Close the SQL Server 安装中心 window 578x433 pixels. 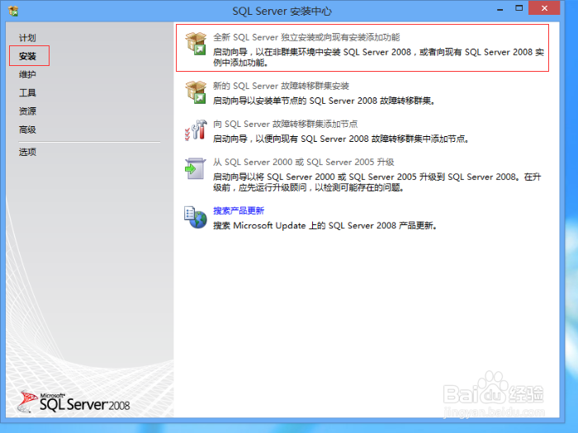click(x=544, y=8)
